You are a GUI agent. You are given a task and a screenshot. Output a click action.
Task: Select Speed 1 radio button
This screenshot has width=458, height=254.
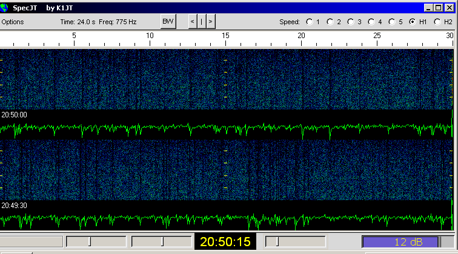coord(310,22)
